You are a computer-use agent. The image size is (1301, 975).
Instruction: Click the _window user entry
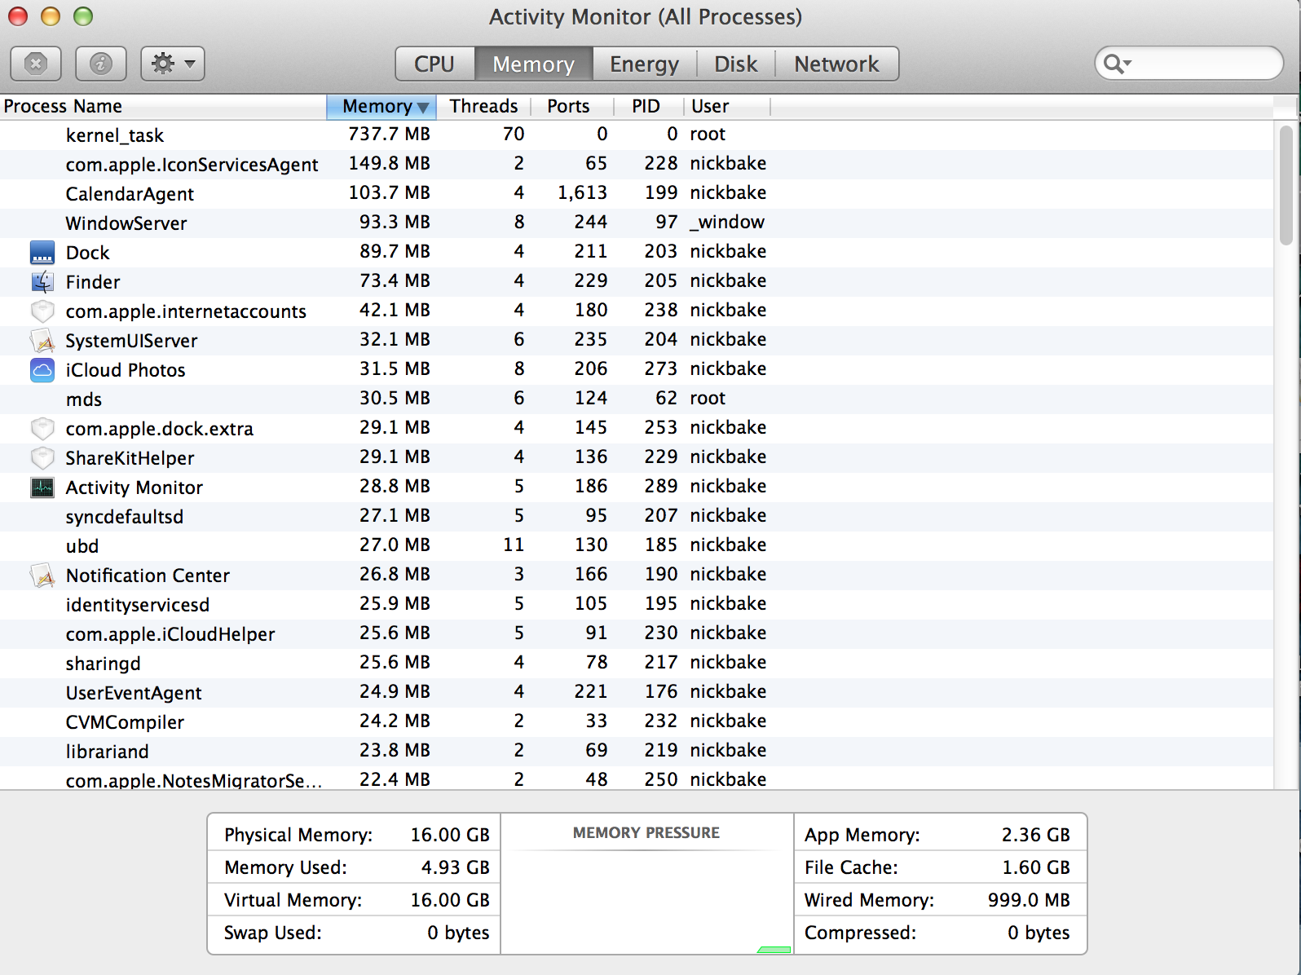coord(727,222)
